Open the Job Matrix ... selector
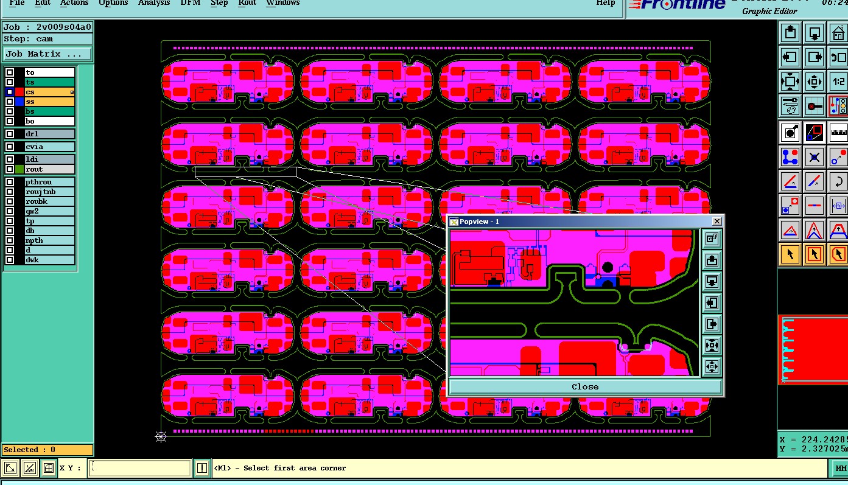The image size is (848, 485). click(47, 54)
